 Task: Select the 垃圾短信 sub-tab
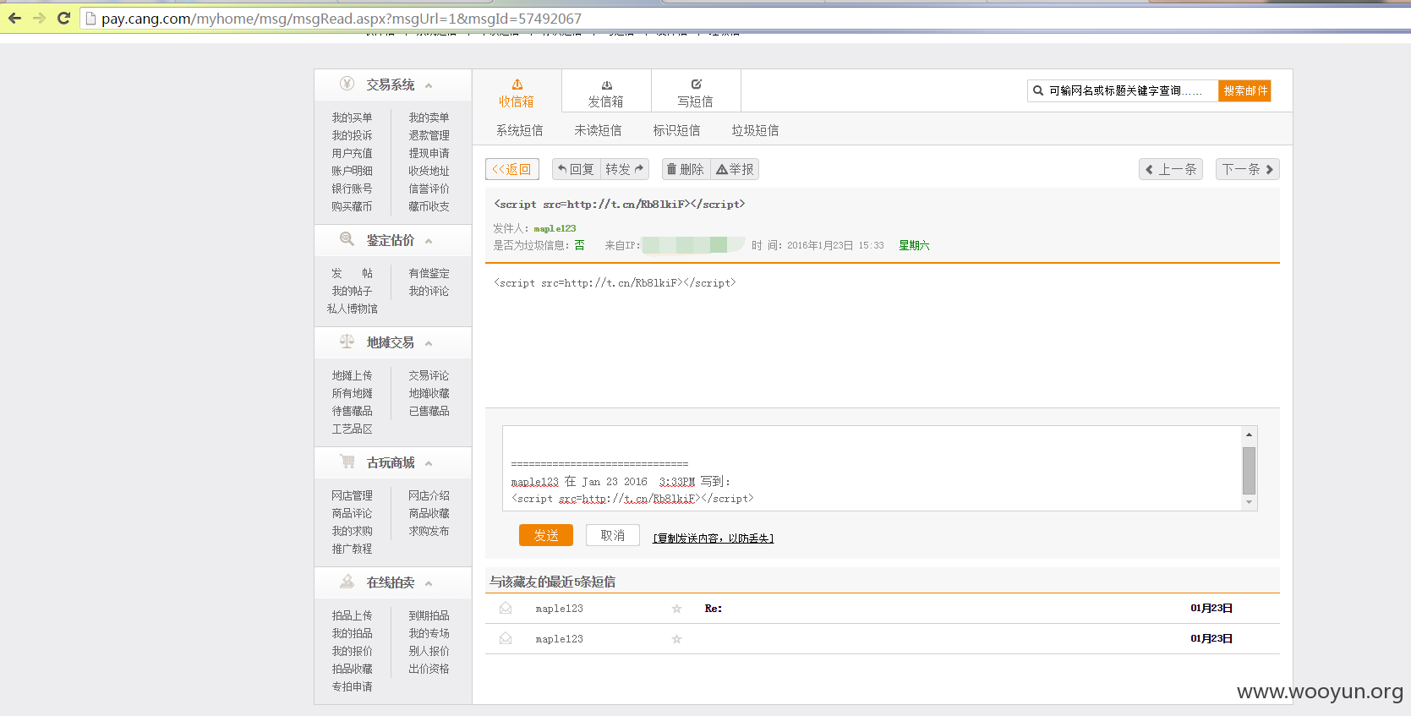[755, 130]
